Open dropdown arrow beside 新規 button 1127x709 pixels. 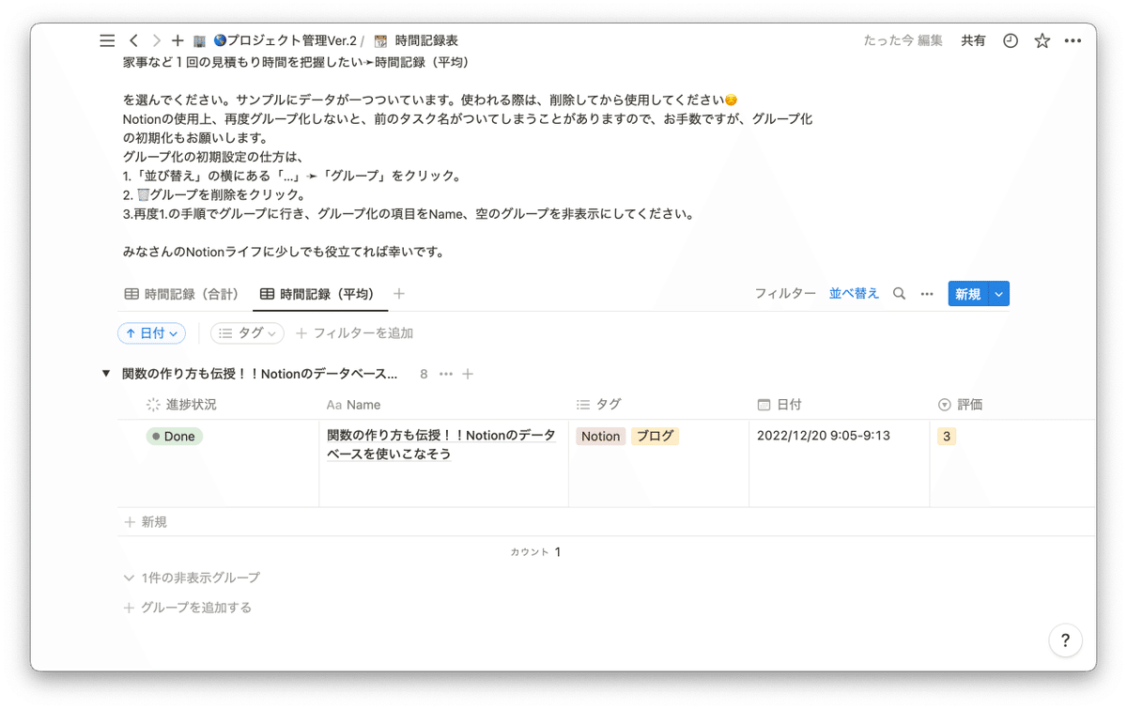(999, 294)
